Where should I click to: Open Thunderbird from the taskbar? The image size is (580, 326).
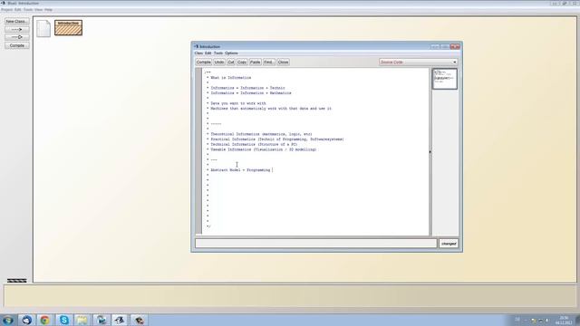click(x=26, y=320)
